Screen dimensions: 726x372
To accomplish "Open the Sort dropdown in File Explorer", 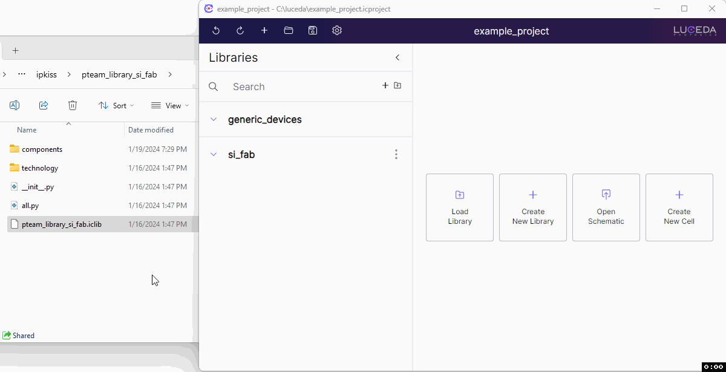I will 116,105.
